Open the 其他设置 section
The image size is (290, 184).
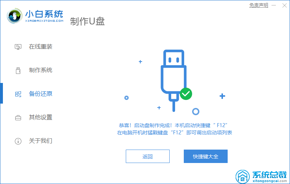[41, 117]
